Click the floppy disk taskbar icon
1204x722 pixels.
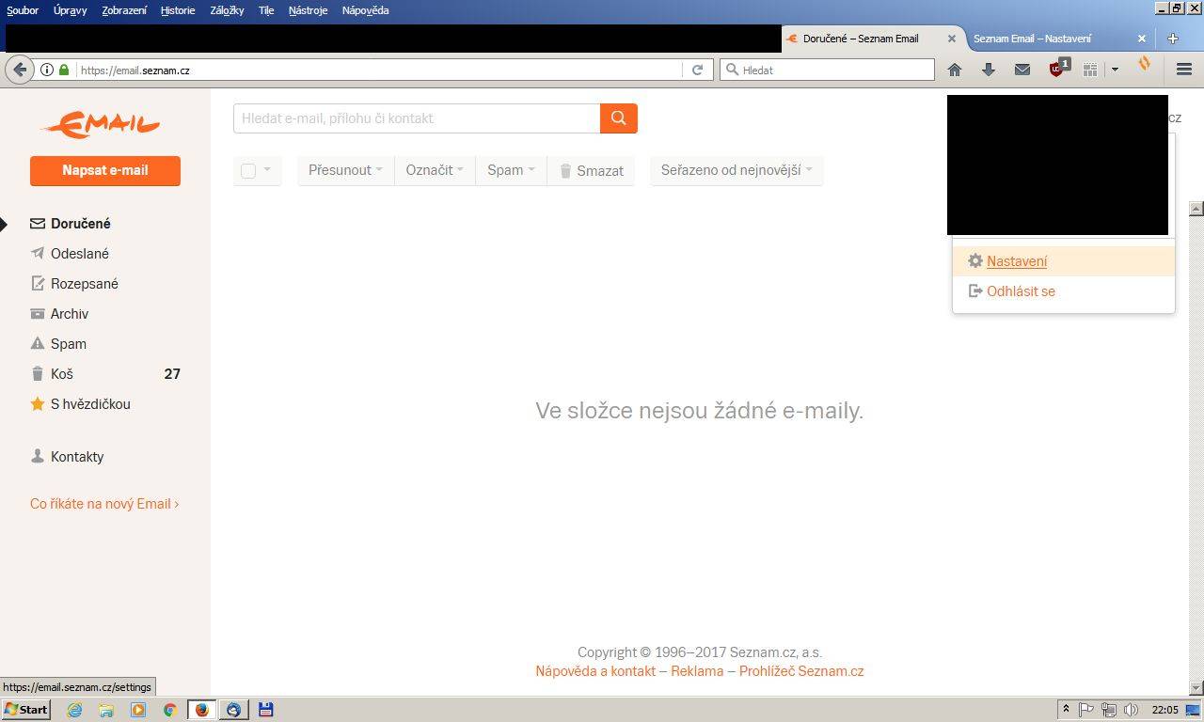pos(265,710)
